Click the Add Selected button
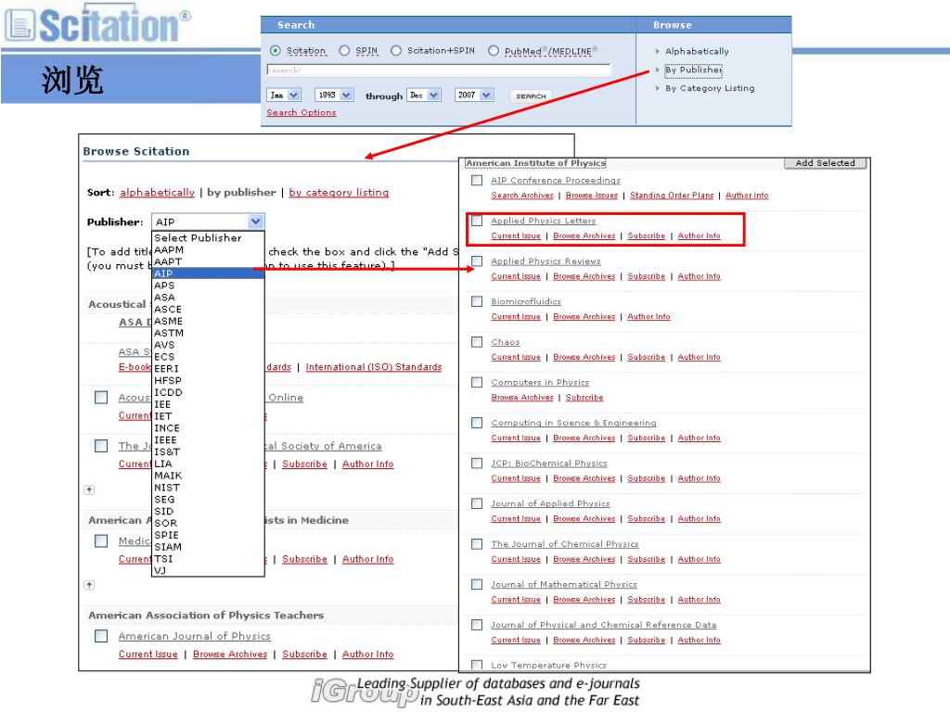The width and height of the screenshot is (950, 712). click(825, 163)
